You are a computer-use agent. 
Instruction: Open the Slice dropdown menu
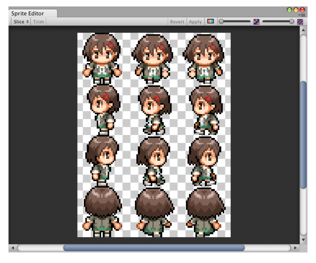point(21,22)
